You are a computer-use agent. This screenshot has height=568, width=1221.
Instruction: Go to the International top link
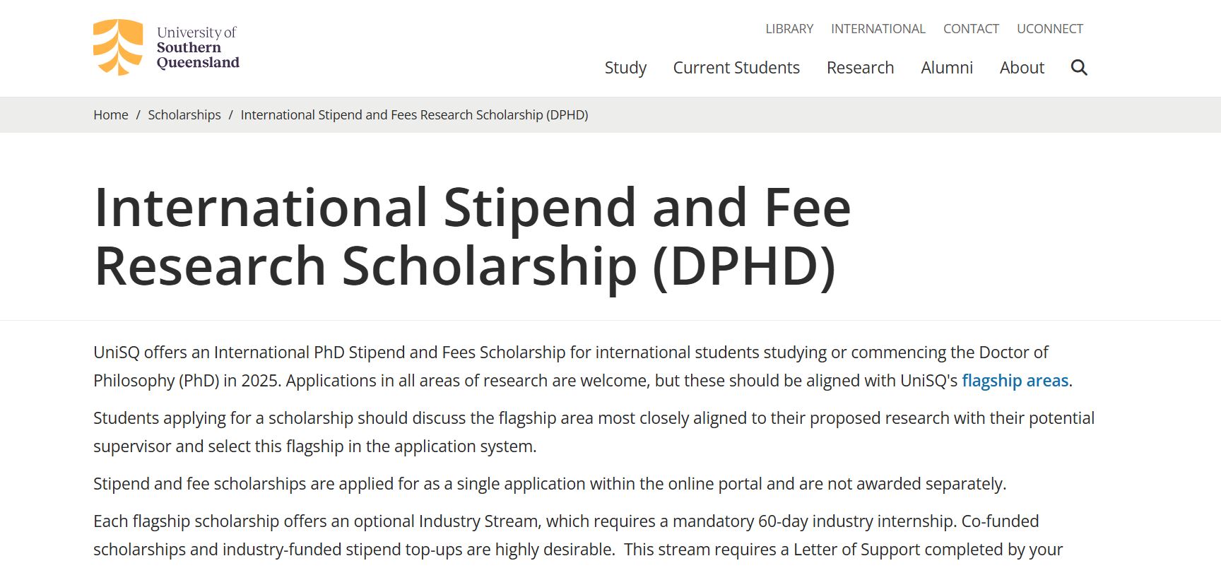click(878, 29)
